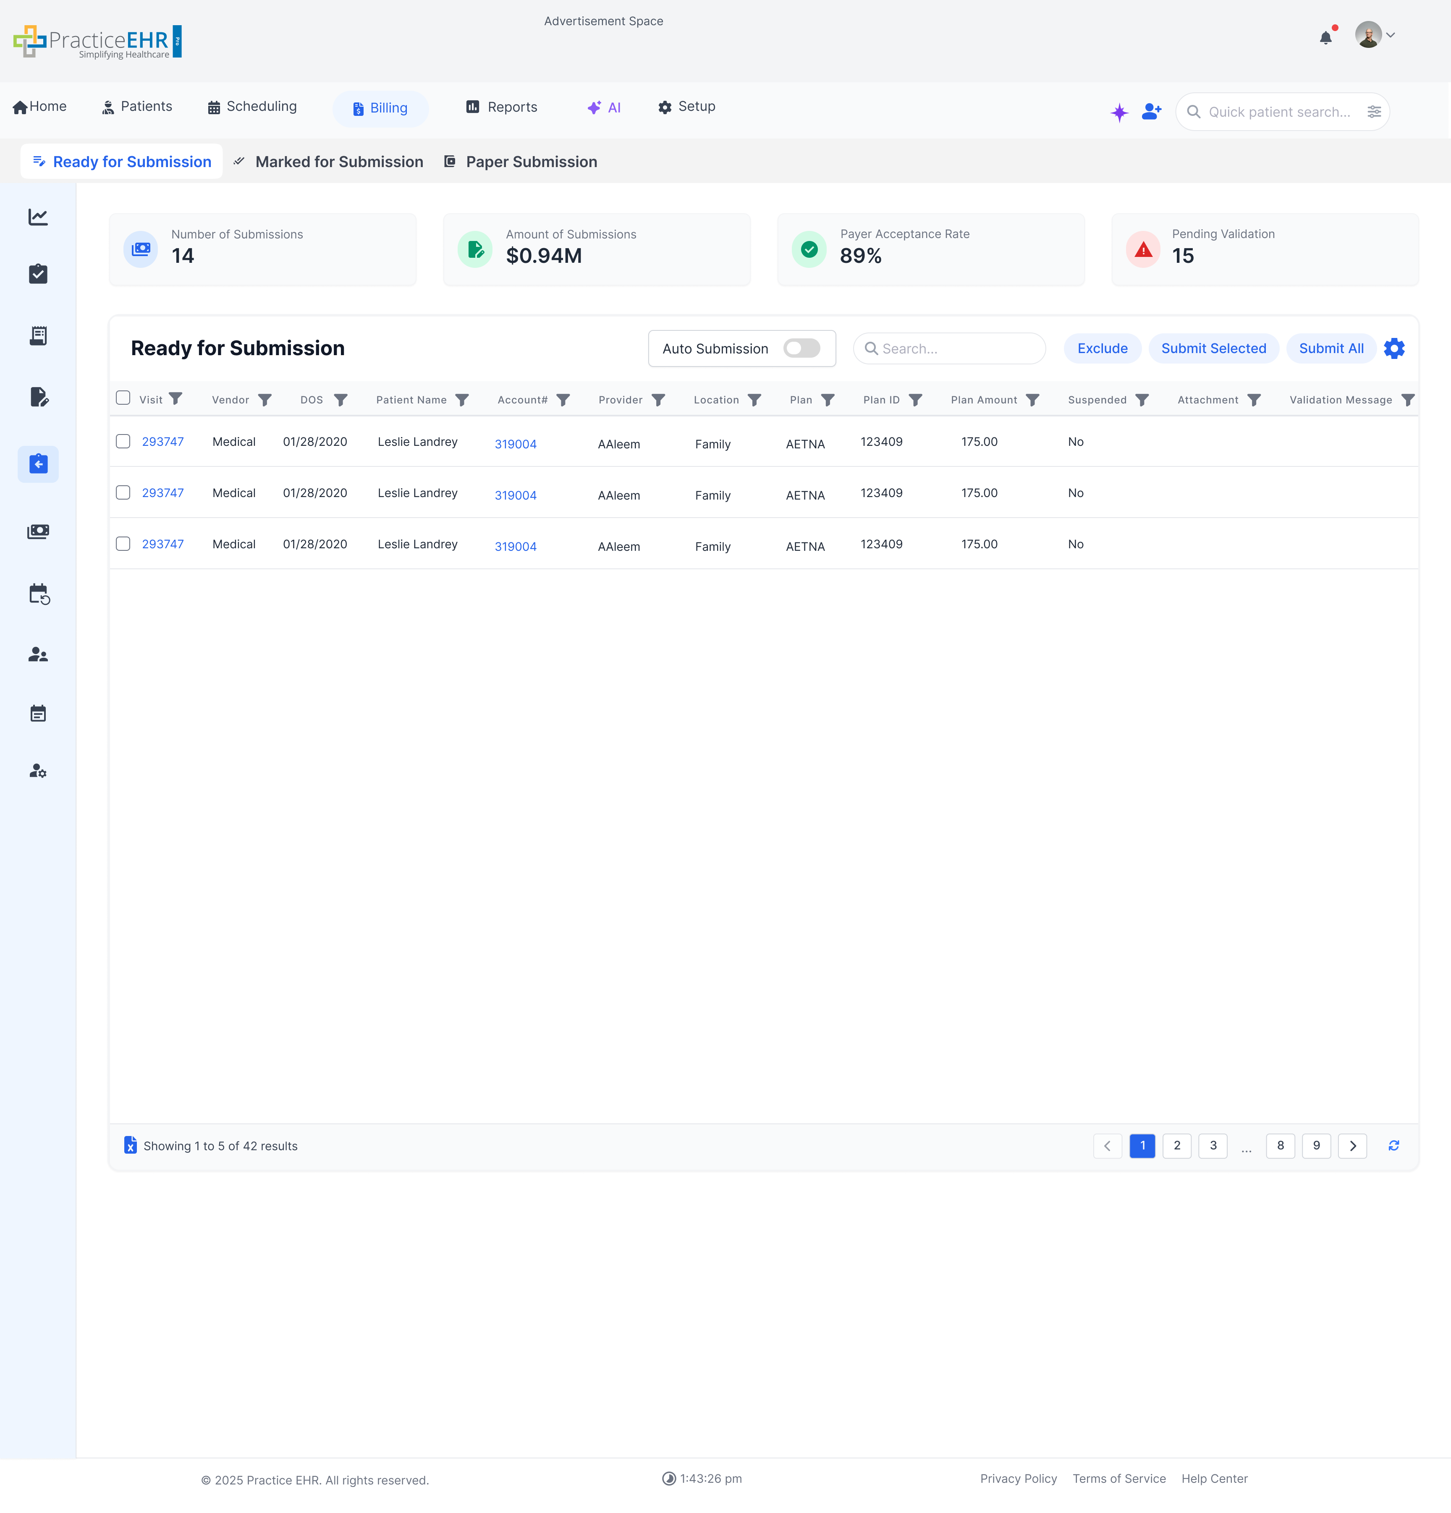This screenshot has width=1451, height=1513.
Task: Open the analytics chart sidebar icon
Action: [38, 218]
